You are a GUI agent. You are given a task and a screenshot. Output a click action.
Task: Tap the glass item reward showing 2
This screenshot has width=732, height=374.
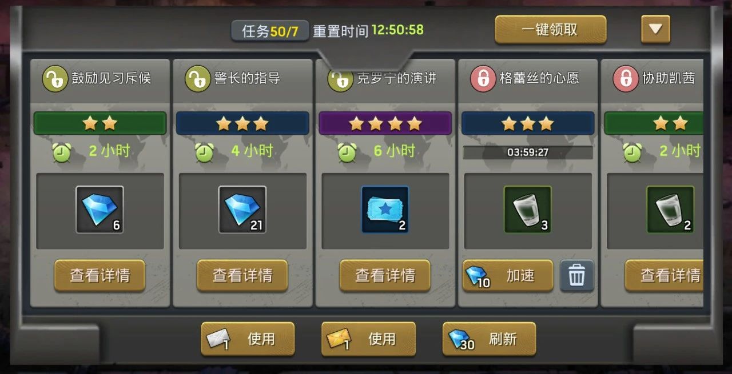670,210
